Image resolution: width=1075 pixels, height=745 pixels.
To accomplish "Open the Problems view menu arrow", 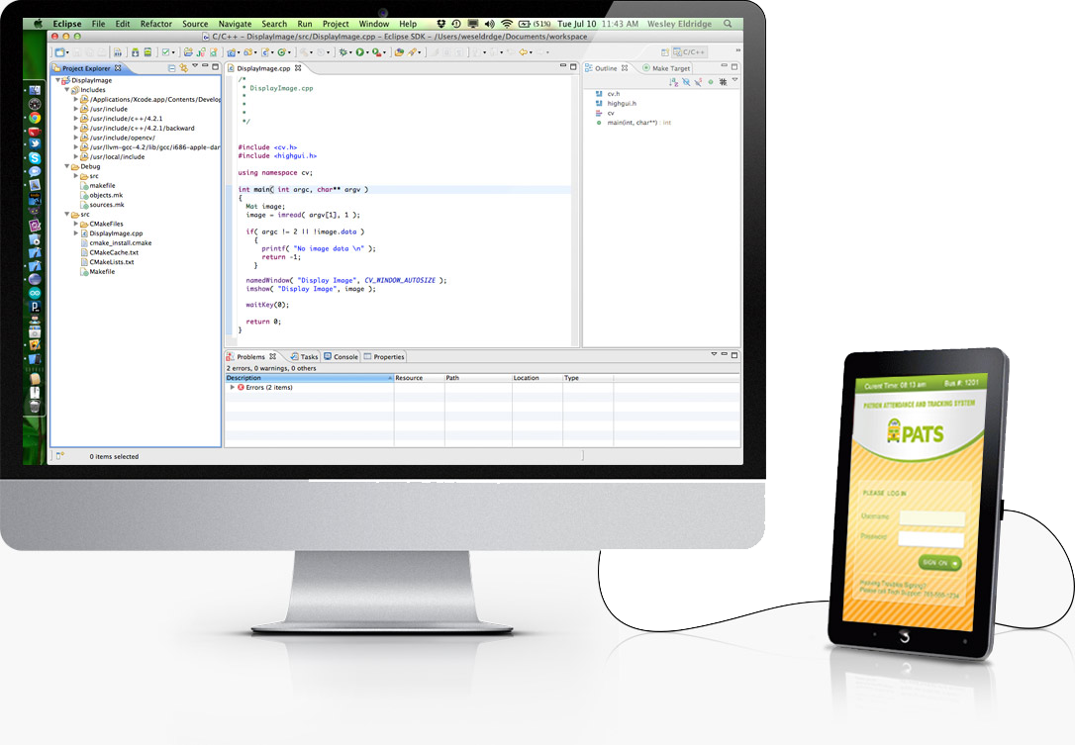I will pyautogui.click(x=714, y=354).
